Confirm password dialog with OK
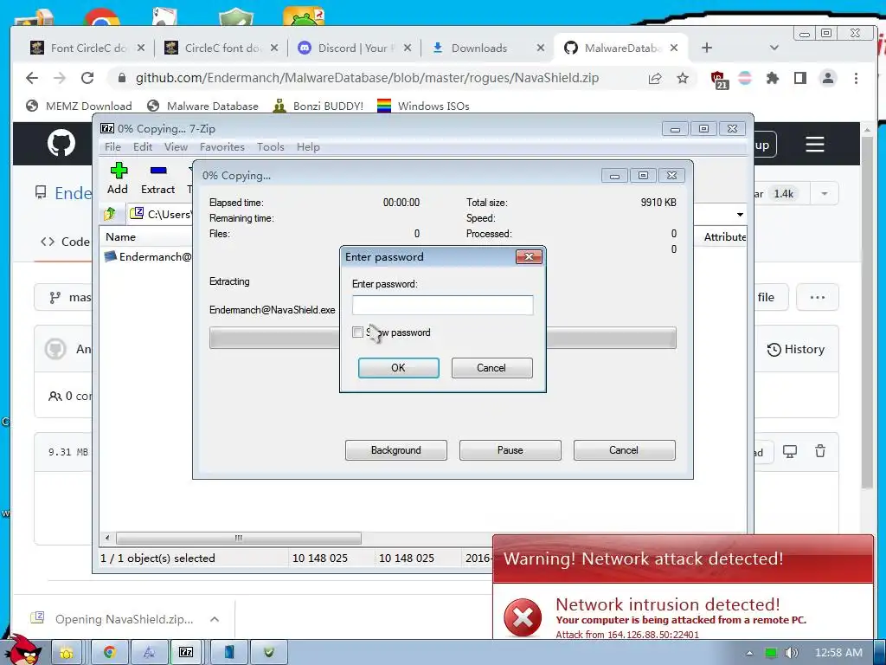 (x=398, y=367)
